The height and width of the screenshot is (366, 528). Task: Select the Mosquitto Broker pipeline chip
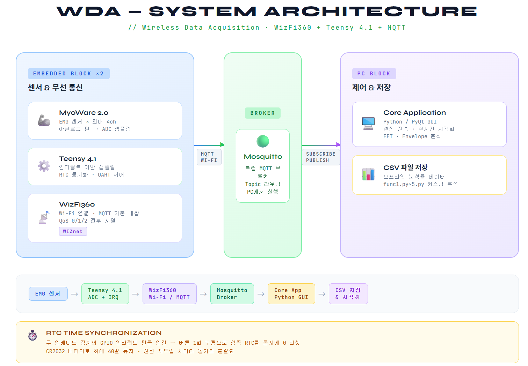pos(232,294)
